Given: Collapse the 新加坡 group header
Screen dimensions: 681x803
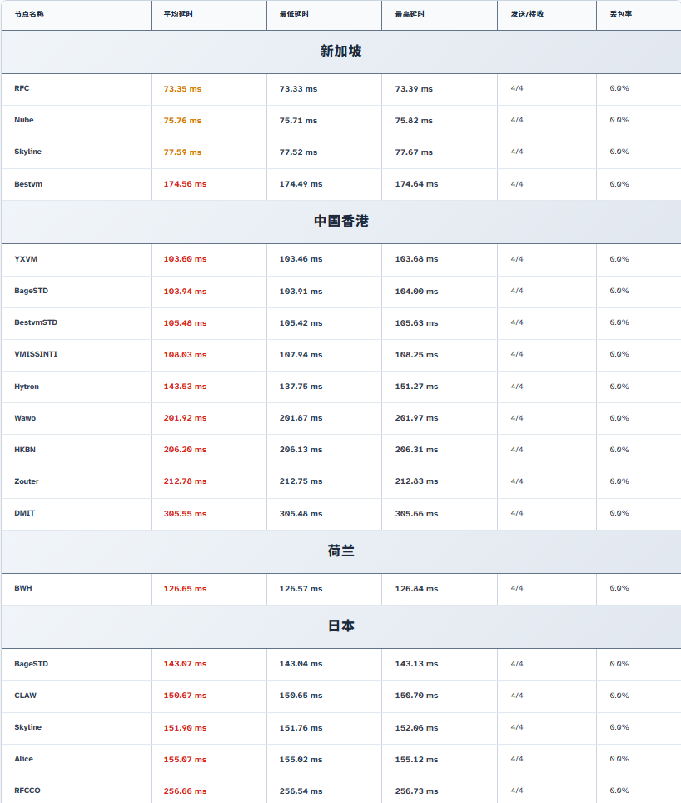Looking at the screenshot, I should [340, 52].
